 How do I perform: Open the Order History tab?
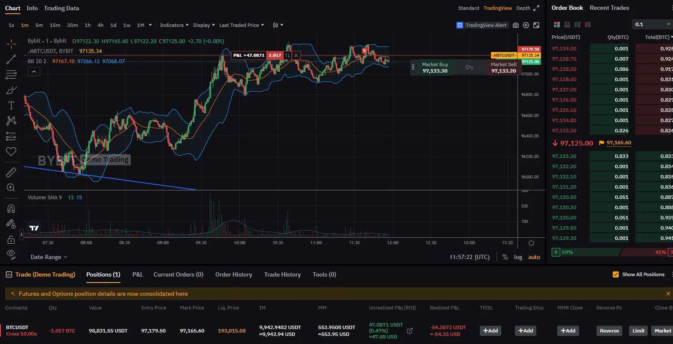point(234,274)
